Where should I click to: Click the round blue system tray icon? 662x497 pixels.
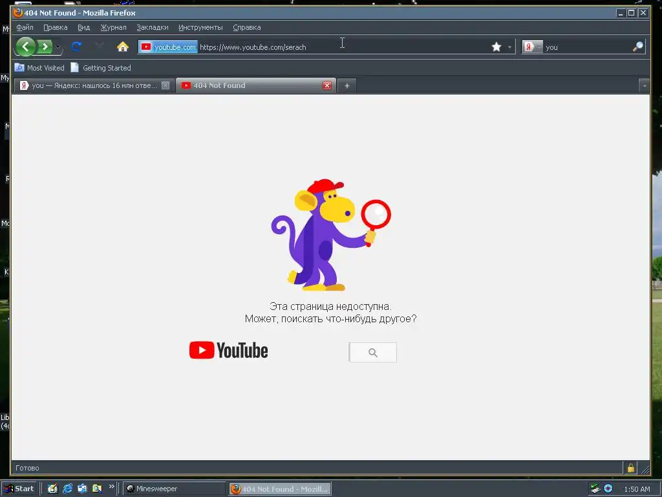tap(608, 489)
